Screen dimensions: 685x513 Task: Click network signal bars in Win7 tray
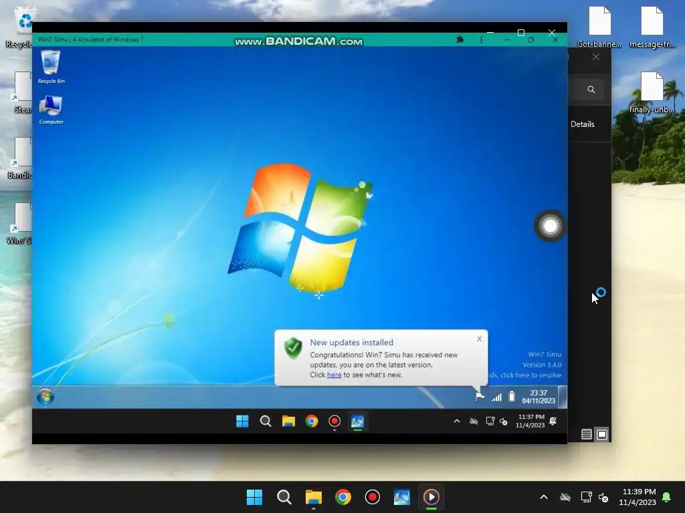[x=496, y=397]
